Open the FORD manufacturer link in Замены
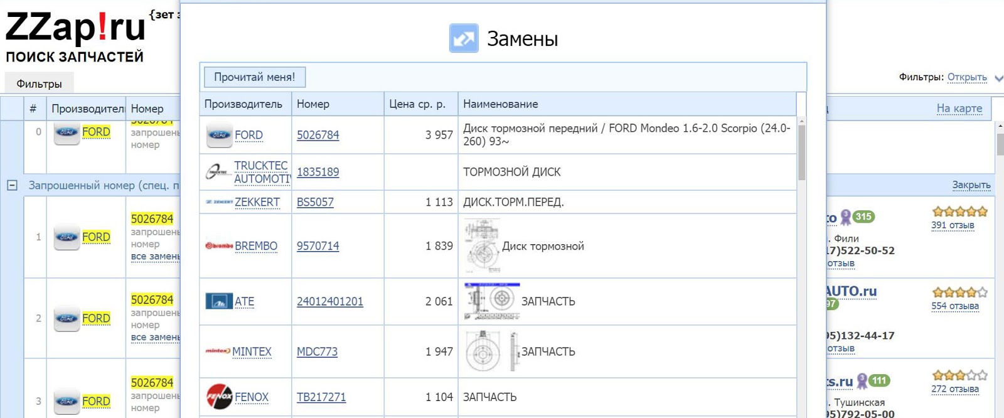 coord(248,135)
